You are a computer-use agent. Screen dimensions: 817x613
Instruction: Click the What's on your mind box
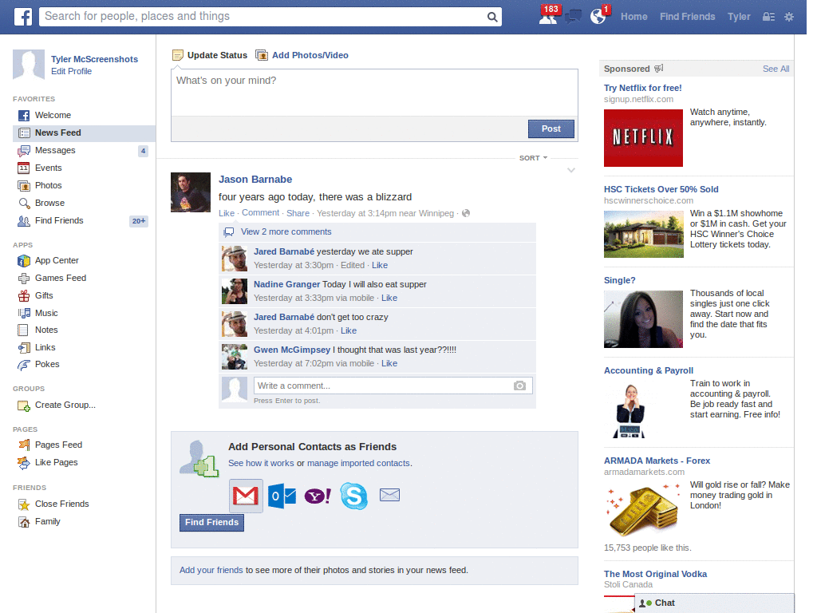tap(374, 93)
